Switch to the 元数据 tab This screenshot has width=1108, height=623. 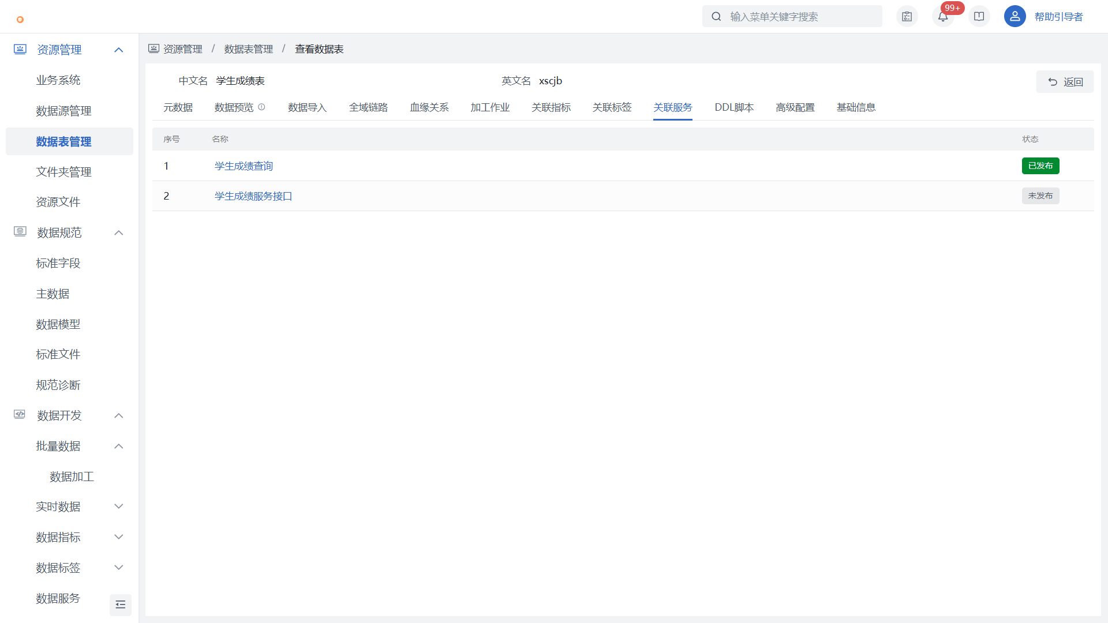(x=178, y=107)
